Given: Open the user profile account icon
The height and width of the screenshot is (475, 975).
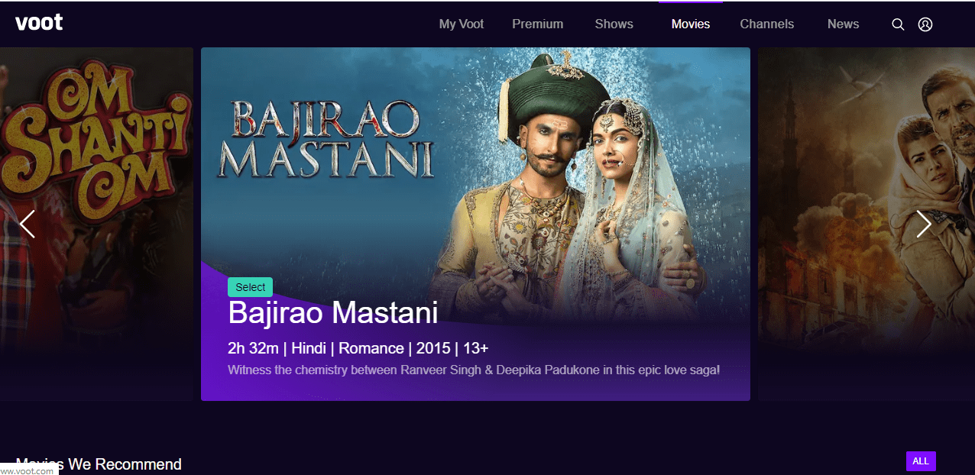Looking at the screenshot, I should pyautogui.click(x=925, y=24).
